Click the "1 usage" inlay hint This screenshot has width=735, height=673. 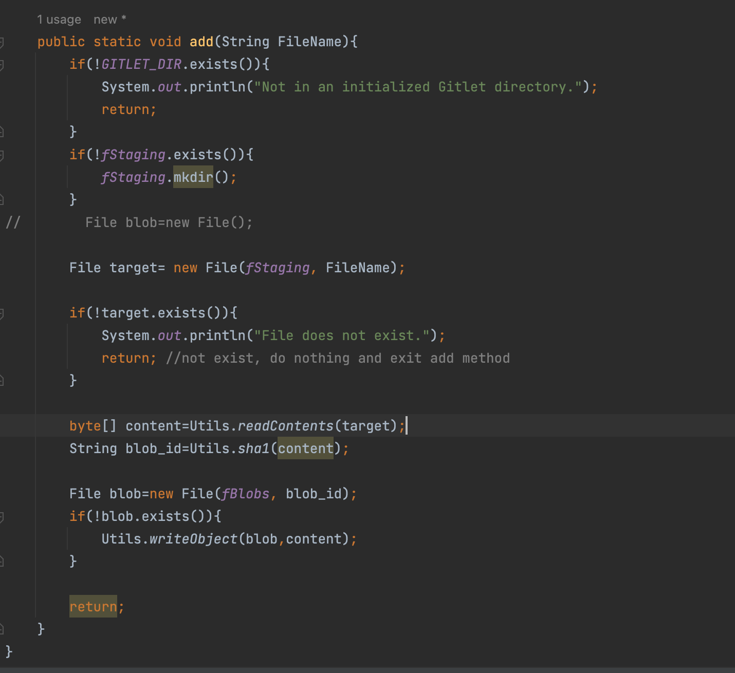point(59,20)
